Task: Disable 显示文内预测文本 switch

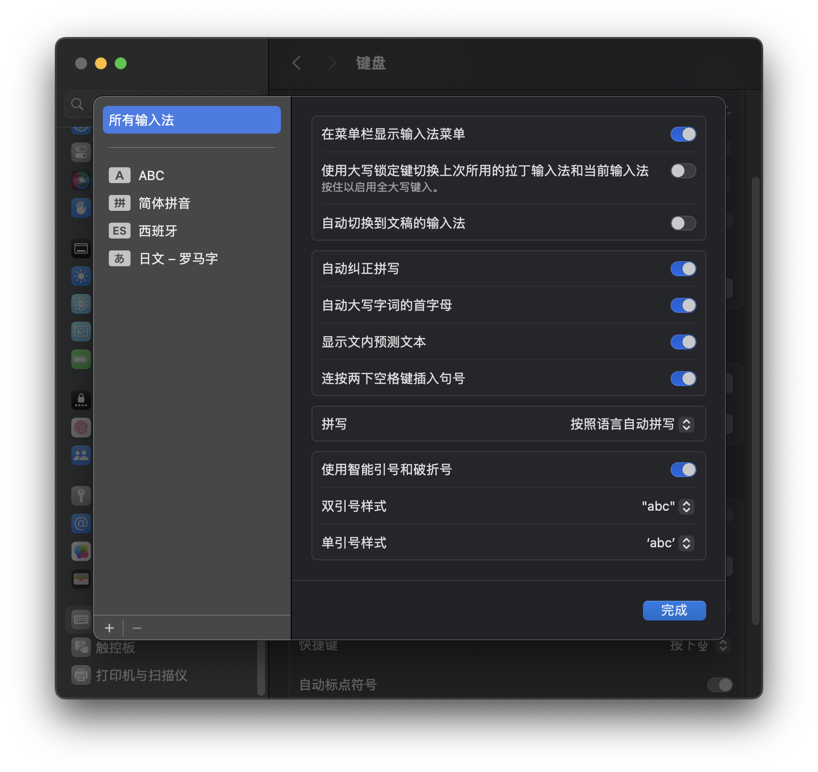Action: click(683, 342)
